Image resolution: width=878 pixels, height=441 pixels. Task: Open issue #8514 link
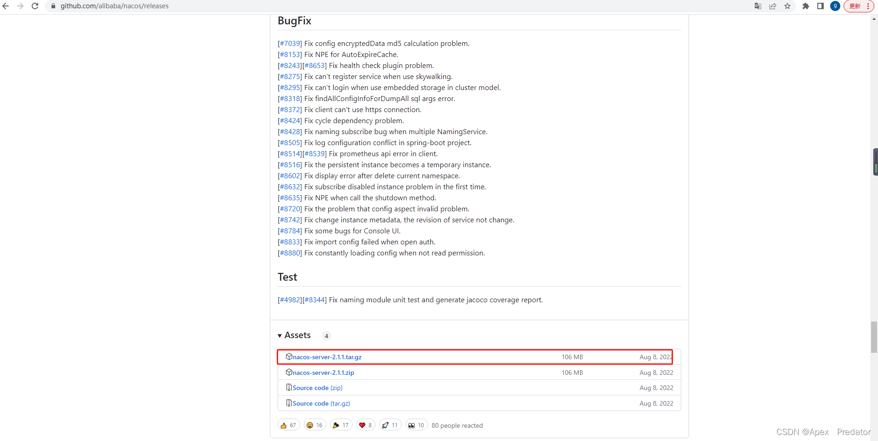pos(290,154)
